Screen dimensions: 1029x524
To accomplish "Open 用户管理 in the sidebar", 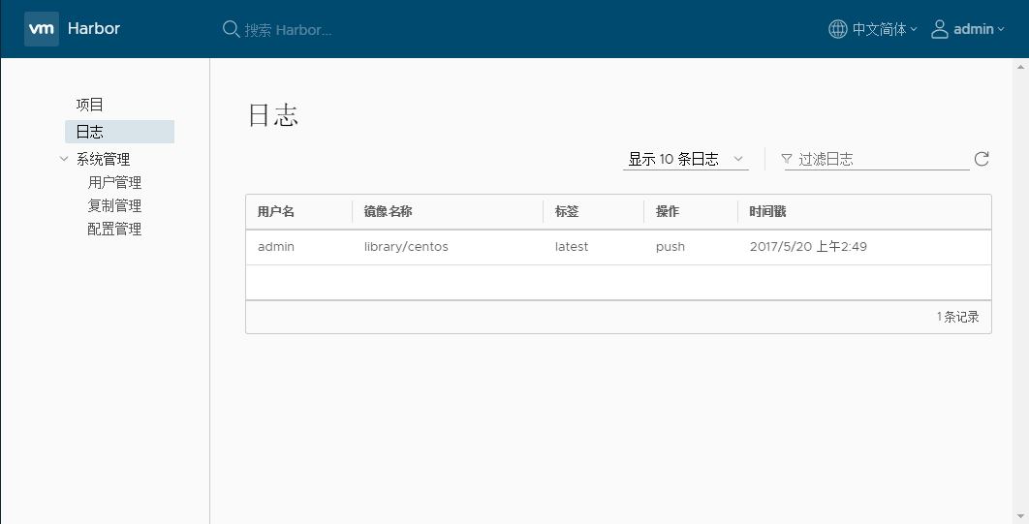I will coord(115,182).
